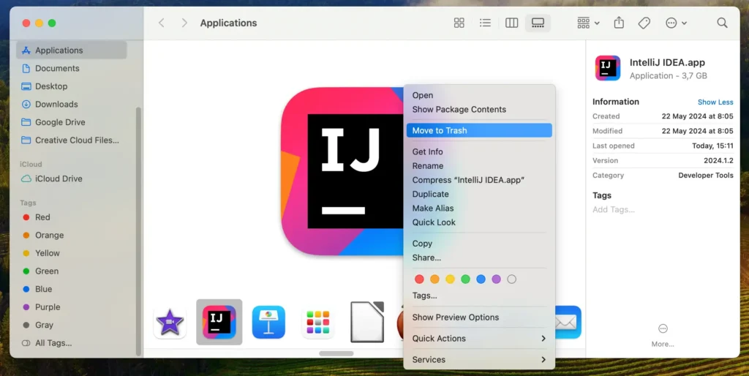This screenshot has width=749, height=376.
Task: Open Documents in the sidebar
Action: [72, 68]
